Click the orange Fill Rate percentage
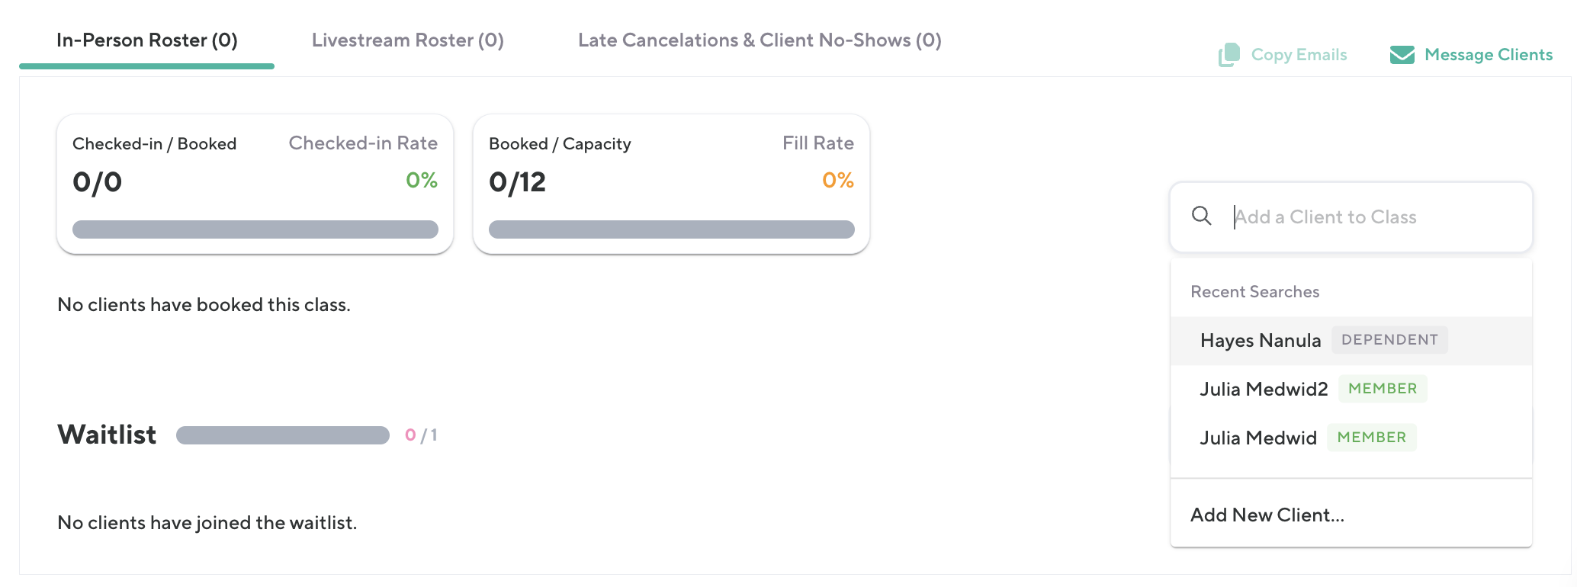The image size is (1577, 587). 837,181
